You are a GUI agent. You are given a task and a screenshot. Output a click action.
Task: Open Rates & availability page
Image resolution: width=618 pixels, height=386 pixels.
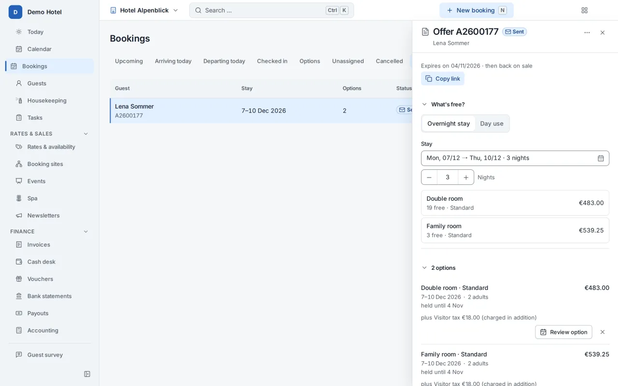click(49, 147)
